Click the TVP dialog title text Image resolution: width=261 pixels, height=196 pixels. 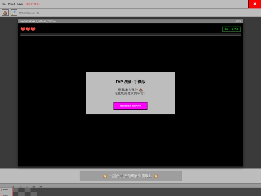coord(130,82)
